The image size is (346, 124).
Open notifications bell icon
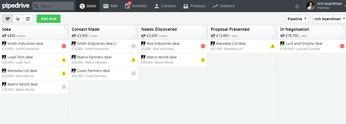pos(297,6)
